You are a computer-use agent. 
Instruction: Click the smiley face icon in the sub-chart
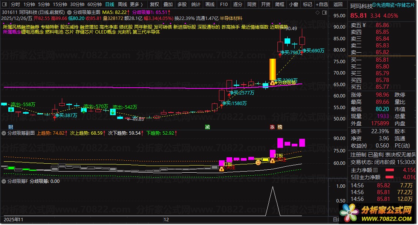click(x=258, y=162)
